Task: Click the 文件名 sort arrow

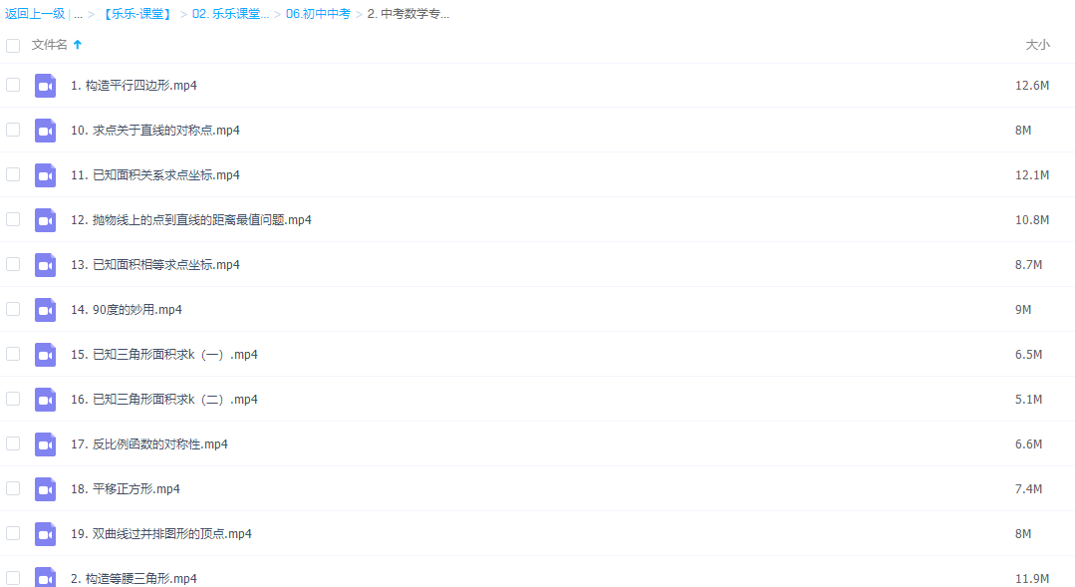Action: 78,45
